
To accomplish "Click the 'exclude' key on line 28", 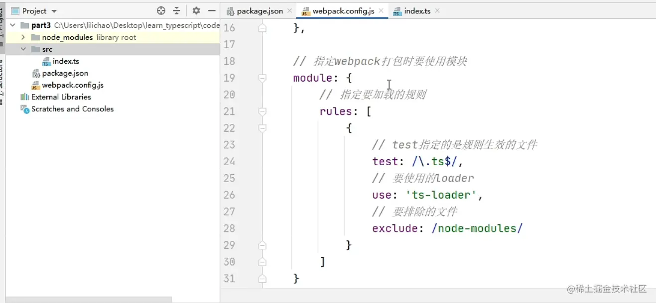I will coord(395,228).
